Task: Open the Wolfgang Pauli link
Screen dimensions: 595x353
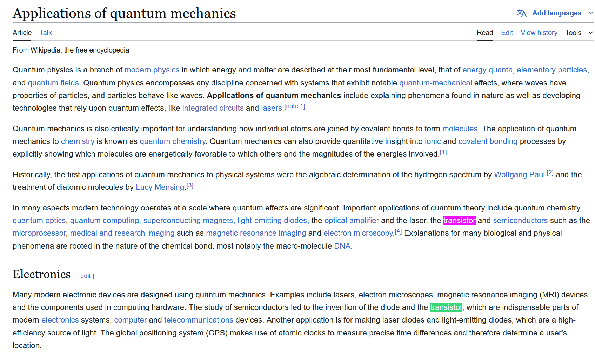Action: point(520,175)
